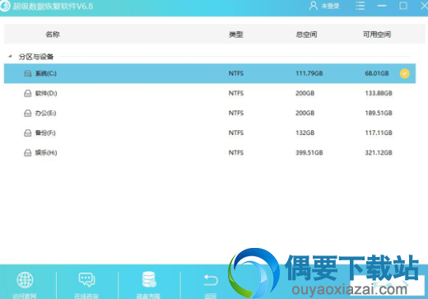Click the 189.51GB free space value
The image size is (428, 299).
[x=379, y=113]
